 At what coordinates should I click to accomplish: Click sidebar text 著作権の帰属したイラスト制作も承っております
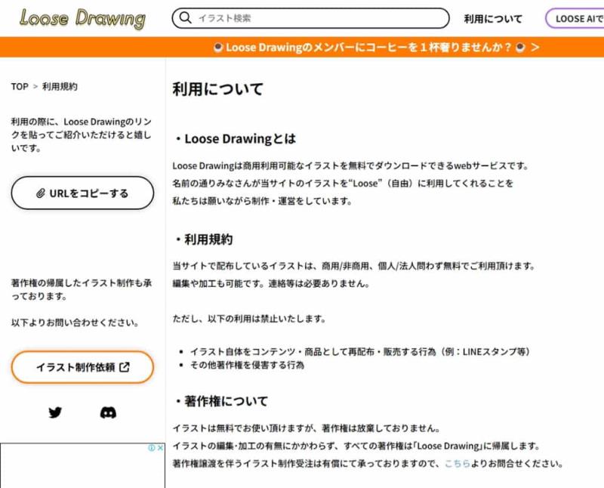click(82, 289)
